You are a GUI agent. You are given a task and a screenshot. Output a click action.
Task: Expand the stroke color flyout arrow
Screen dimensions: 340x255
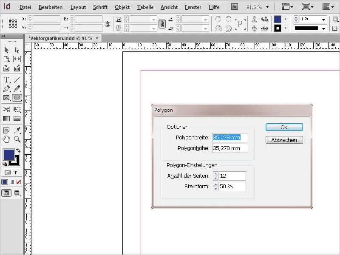pyautogui.click(x=285, y=28)
